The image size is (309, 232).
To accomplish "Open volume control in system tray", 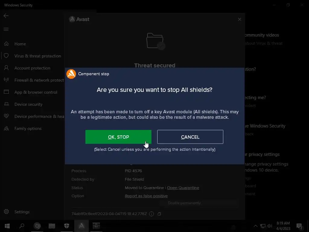I will pyautogui.click(x=270, y=226).
